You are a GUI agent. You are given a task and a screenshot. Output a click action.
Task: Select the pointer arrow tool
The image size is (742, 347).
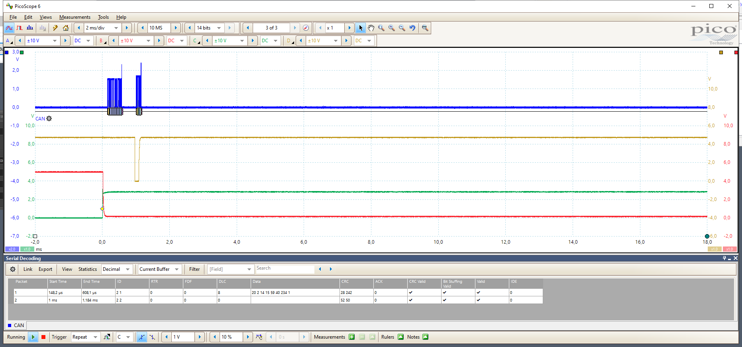[361, 28]
